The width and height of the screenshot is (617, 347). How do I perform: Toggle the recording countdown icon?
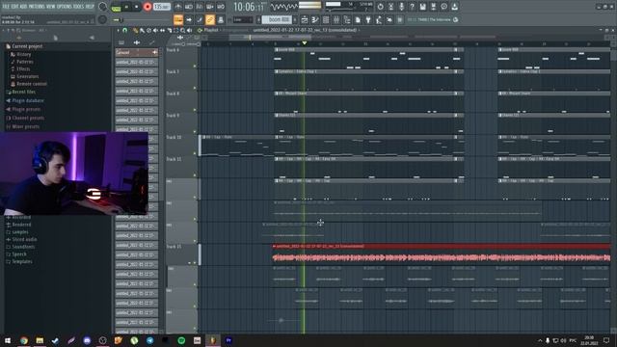pyautogui.click(x=200, y=7)
